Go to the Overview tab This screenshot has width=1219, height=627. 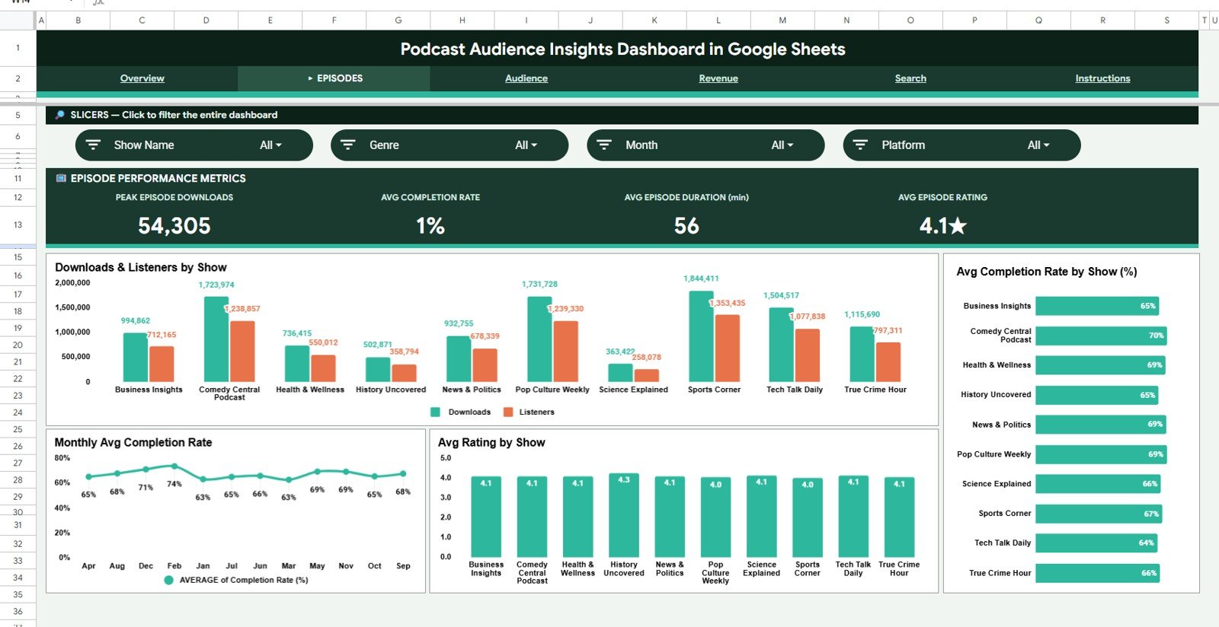coord(142,78)
